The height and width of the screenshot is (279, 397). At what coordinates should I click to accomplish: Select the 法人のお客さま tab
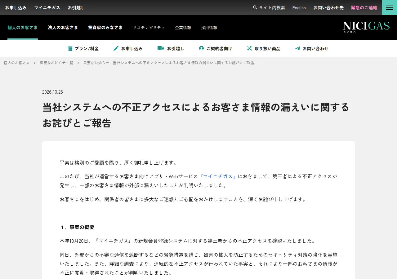point(63,27)
